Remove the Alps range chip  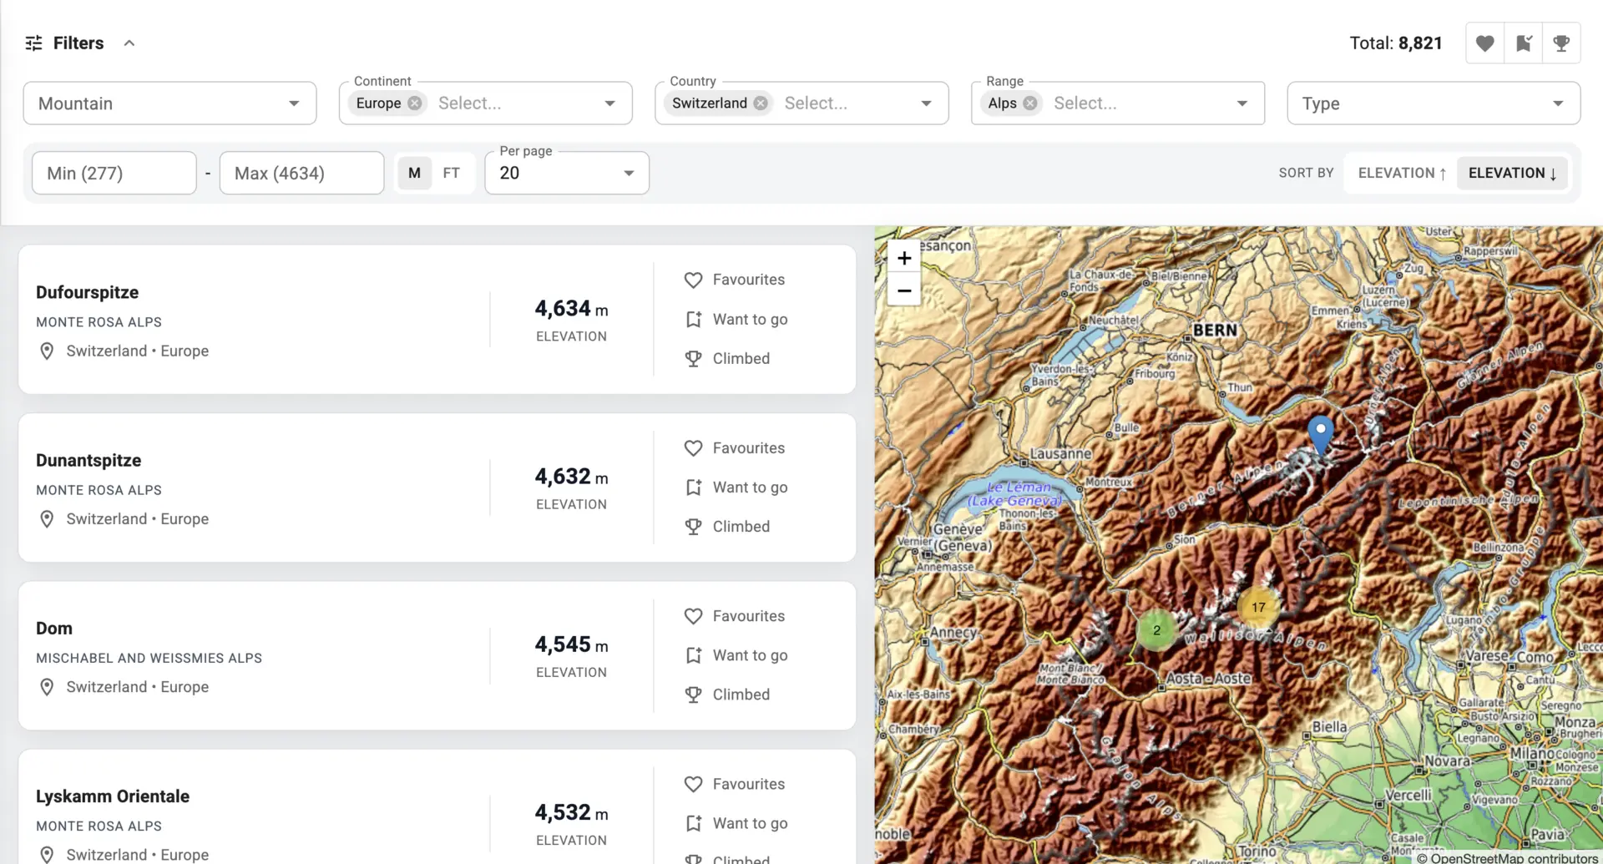pos(1030,104)
